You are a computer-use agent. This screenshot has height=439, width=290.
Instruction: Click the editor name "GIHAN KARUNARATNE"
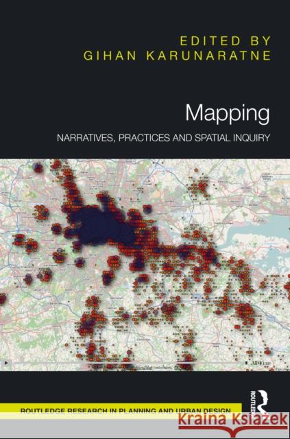[177, 56]
